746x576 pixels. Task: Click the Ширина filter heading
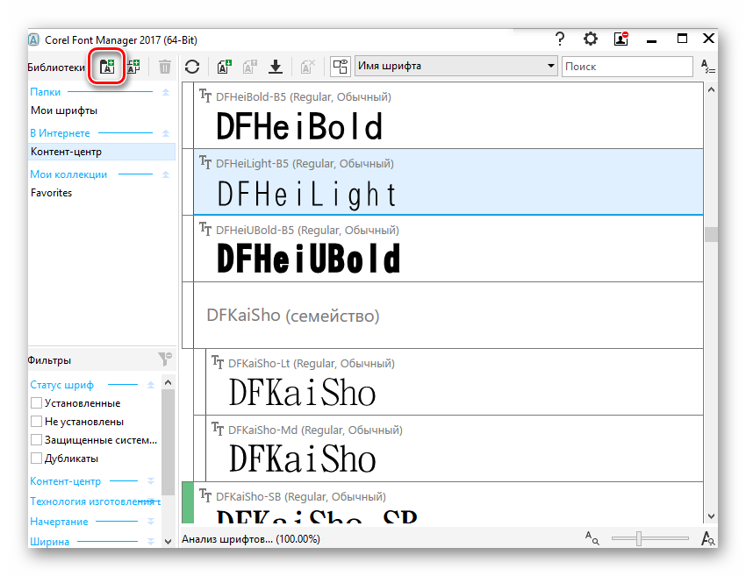tap(49, 542)
